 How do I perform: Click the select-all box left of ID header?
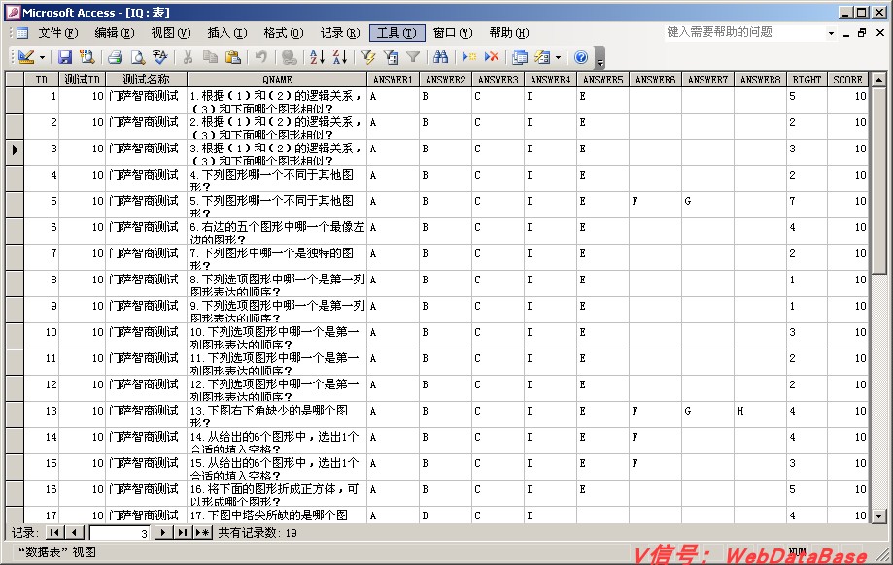15,80
